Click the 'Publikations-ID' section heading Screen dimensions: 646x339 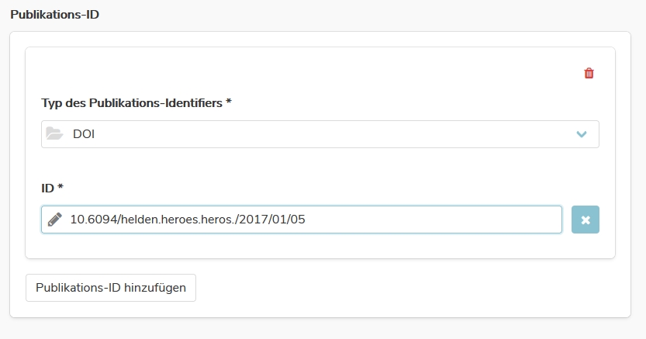(55, 15)
